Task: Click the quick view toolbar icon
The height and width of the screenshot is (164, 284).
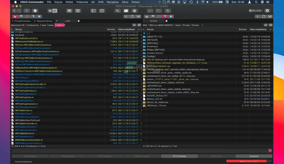Action: 78,11
